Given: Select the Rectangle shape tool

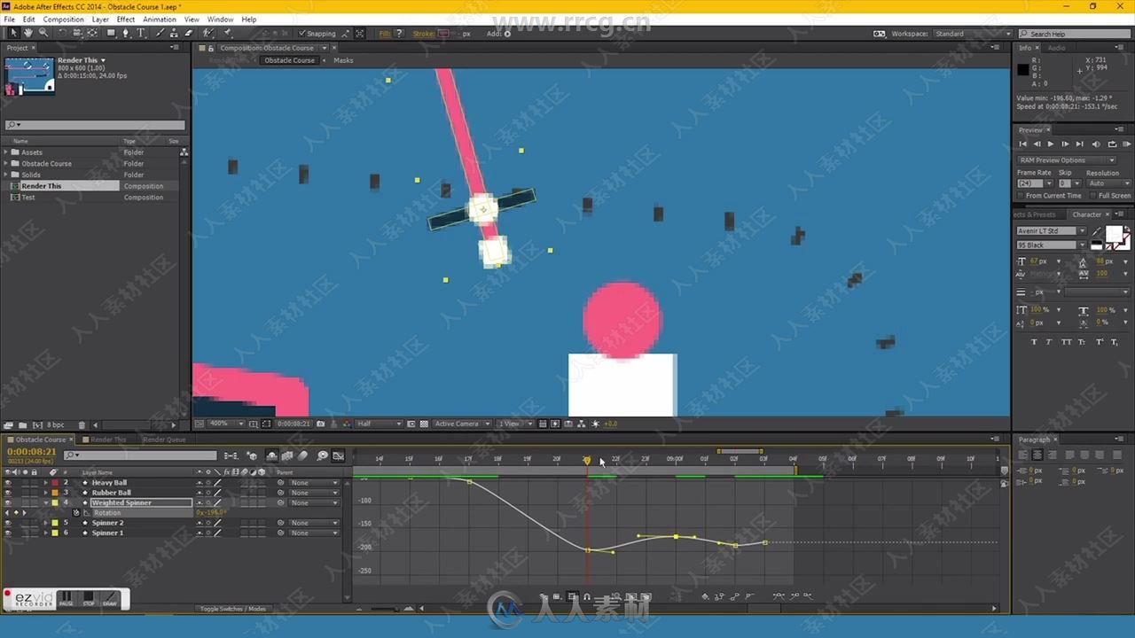Looking at the screenshot, I should (x=111, y=33).
